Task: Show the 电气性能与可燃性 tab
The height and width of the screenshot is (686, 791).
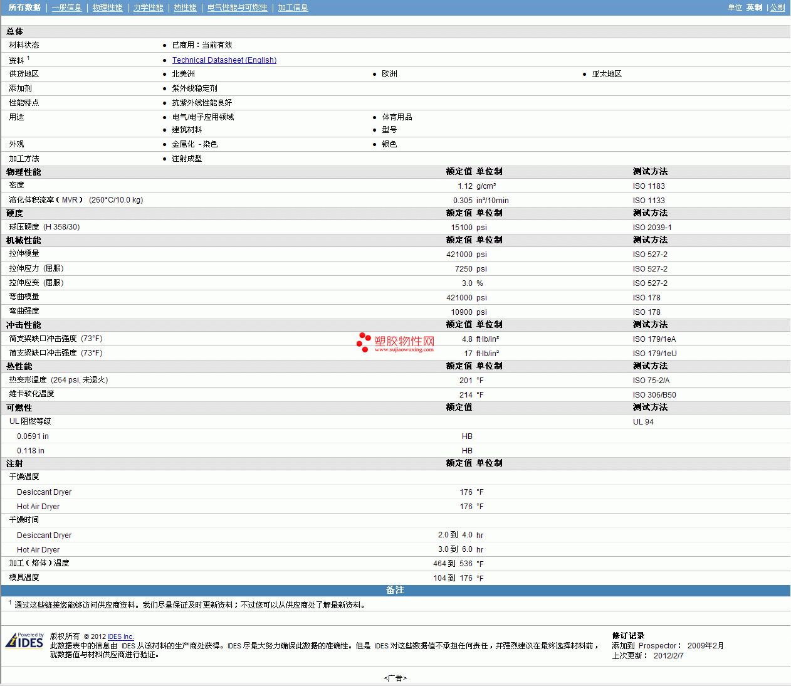Action: [237, 8]
